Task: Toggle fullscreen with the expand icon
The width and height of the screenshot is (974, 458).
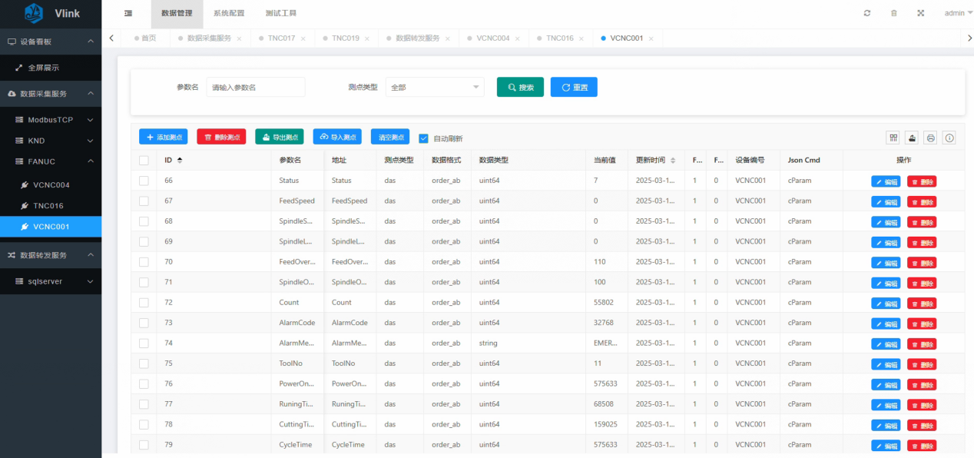Action: [x=920, y=13]
